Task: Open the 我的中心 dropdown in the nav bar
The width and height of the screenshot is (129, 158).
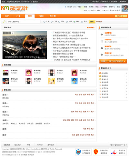Action: (x=121, y=16)
